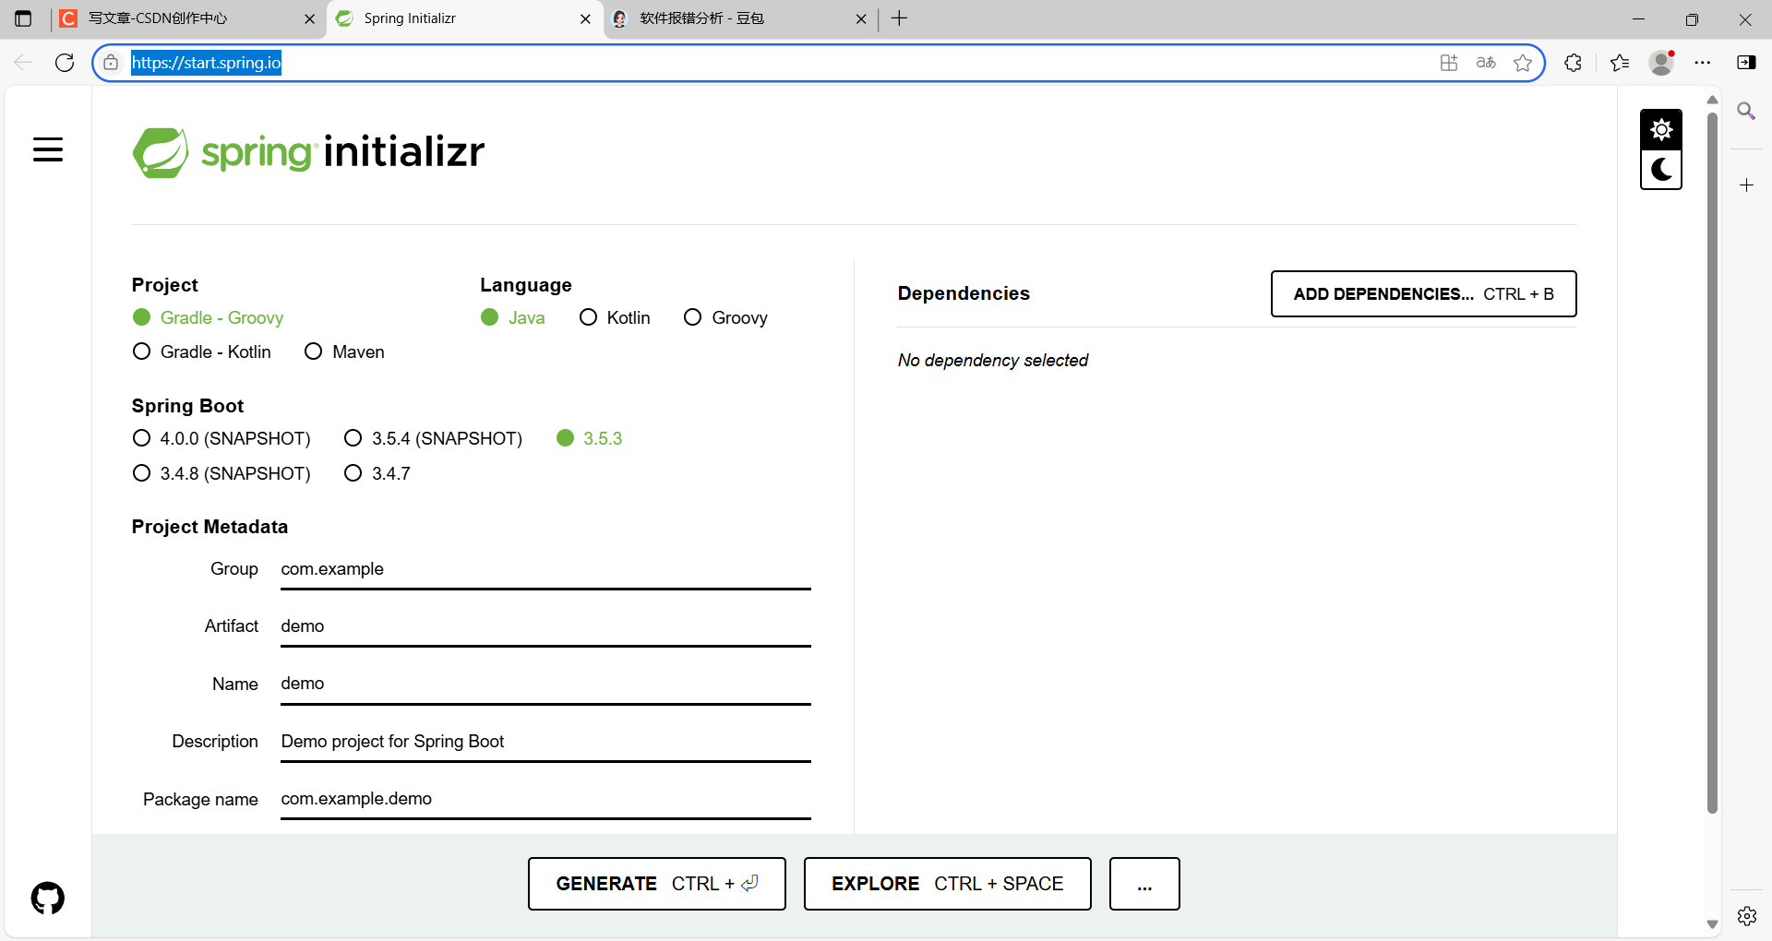The width and height of the screenshot is (1772, 941).
Task: Close the CSDN创作中心 tab
Action: point(309,18)
